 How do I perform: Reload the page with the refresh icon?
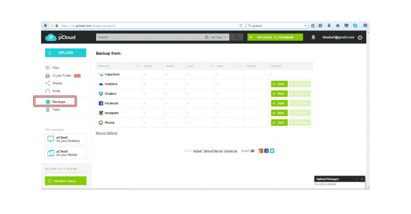[240, 26]
